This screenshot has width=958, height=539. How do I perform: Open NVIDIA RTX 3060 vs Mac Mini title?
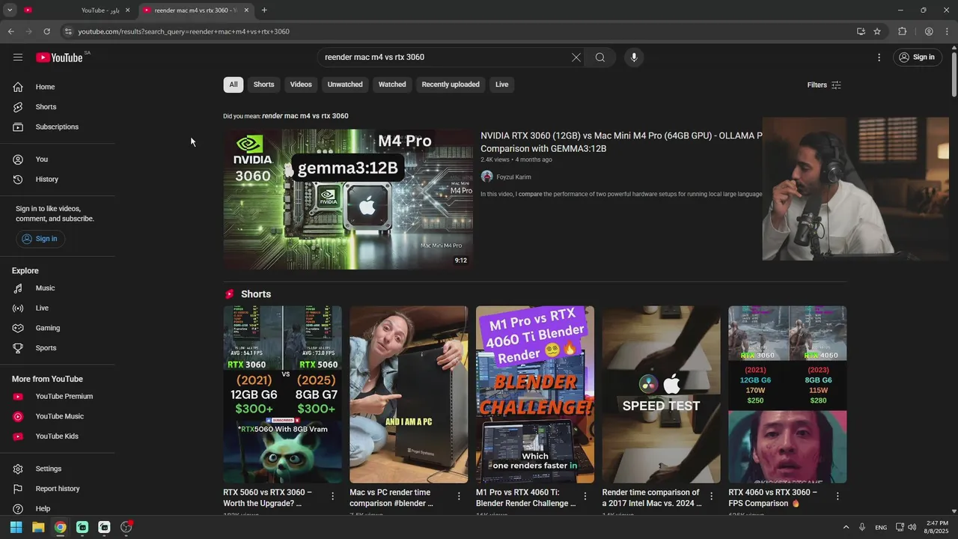pos(621,142)
